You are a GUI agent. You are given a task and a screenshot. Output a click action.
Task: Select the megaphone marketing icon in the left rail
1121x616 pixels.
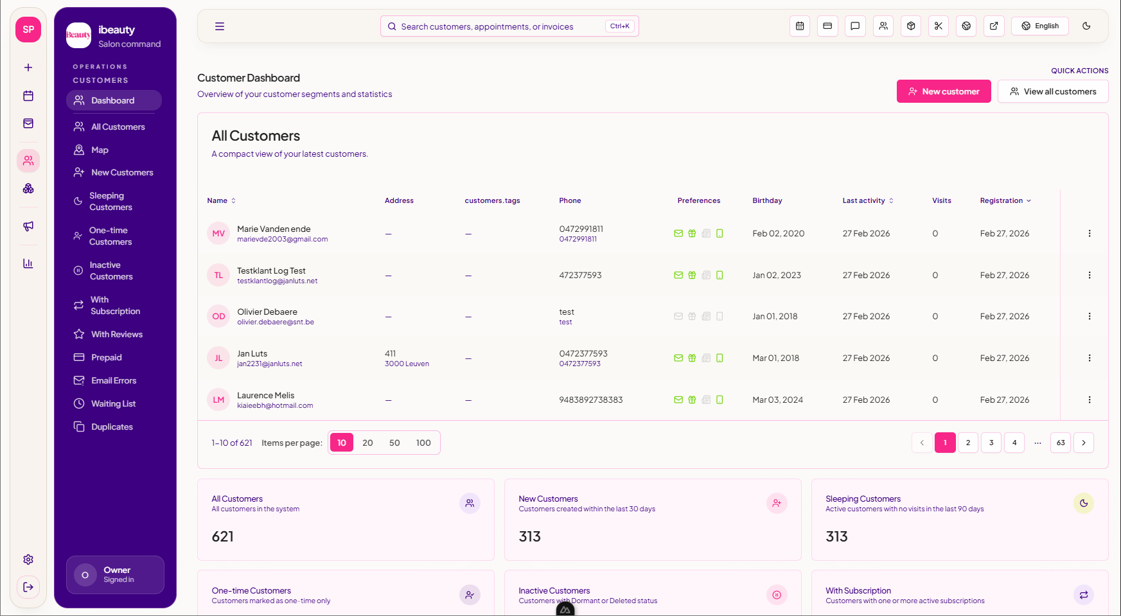(x=28, y=226)
